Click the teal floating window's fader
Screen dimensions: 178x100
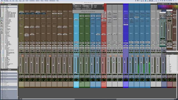[x=162, y=26]
